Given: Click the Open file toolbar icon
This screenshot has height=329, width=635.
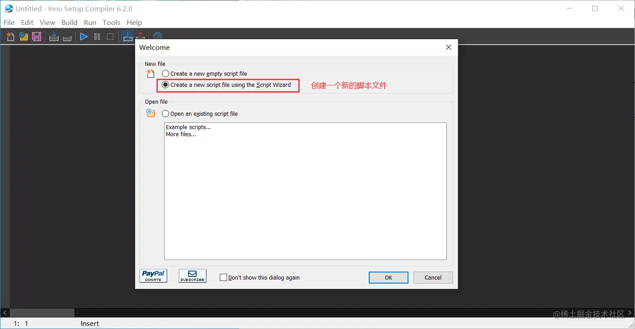Looking at the screenshot, I should click(24, 37).
